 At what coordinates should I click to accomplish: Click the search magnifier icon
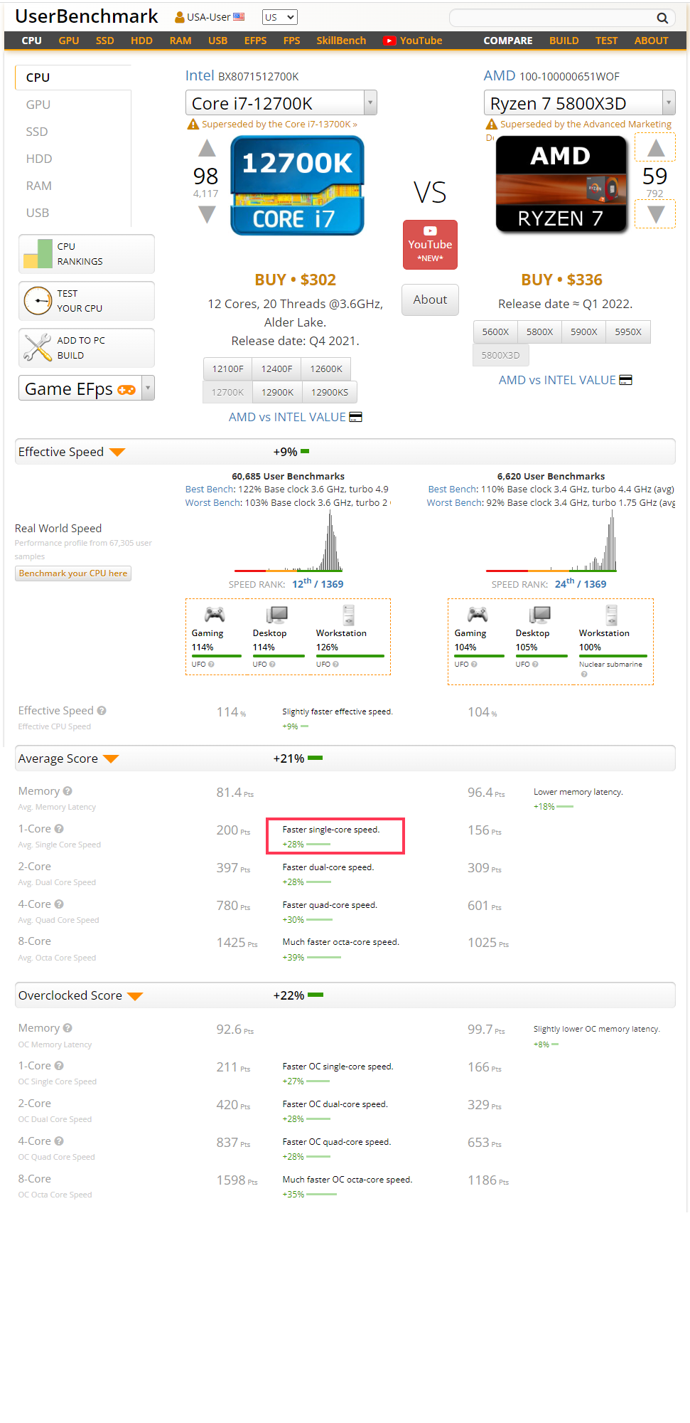pyautogui.click(x=662, y=18)
